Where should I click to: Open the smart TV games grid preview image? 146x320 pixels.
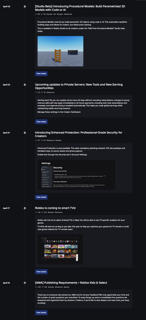[x=60, y=249]
